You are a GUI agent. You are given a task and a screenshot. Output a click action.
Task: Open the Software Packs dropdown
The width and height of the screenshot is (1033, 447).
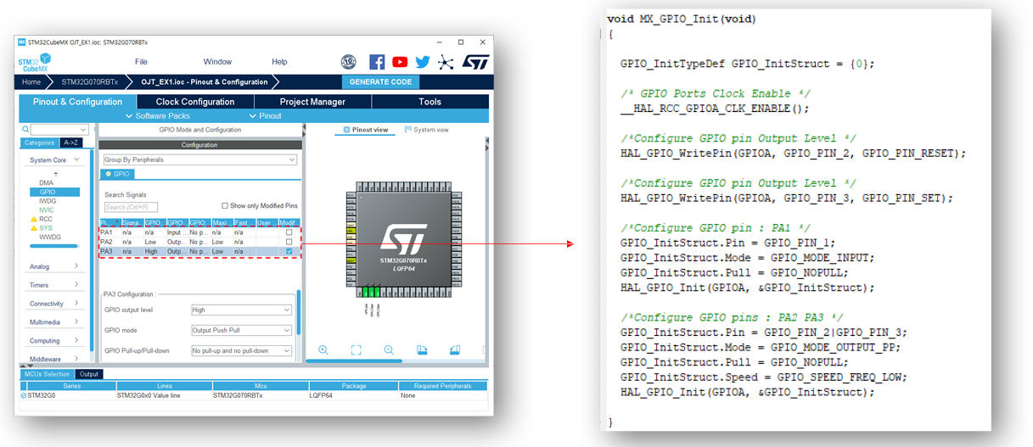(x=158, y=116)
